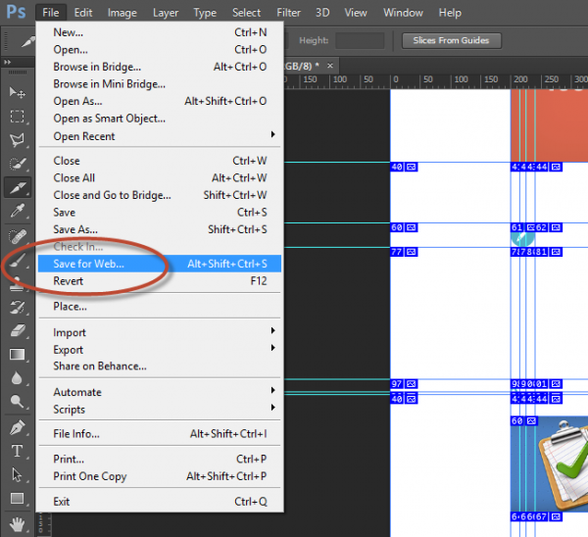Screen dimensions: 588x537
Task: Click the Photoshop Ps logo icon
Action: [16, 13]
